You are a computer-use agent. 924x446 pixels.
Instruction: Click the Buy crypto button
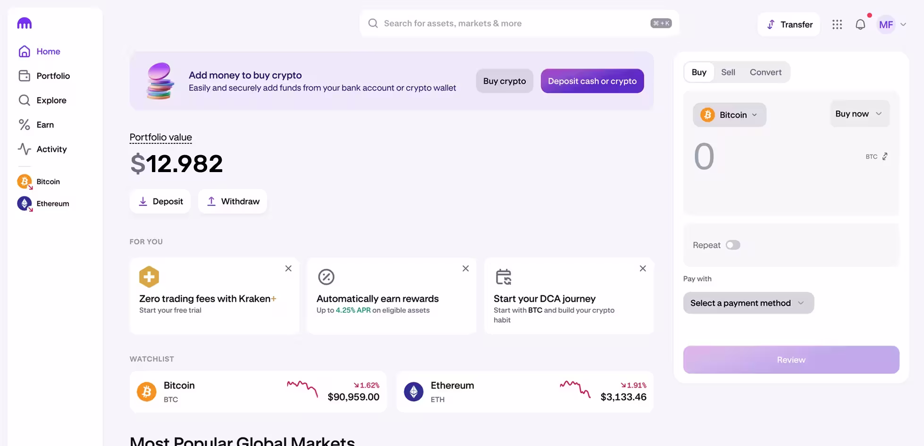(504, 81)
